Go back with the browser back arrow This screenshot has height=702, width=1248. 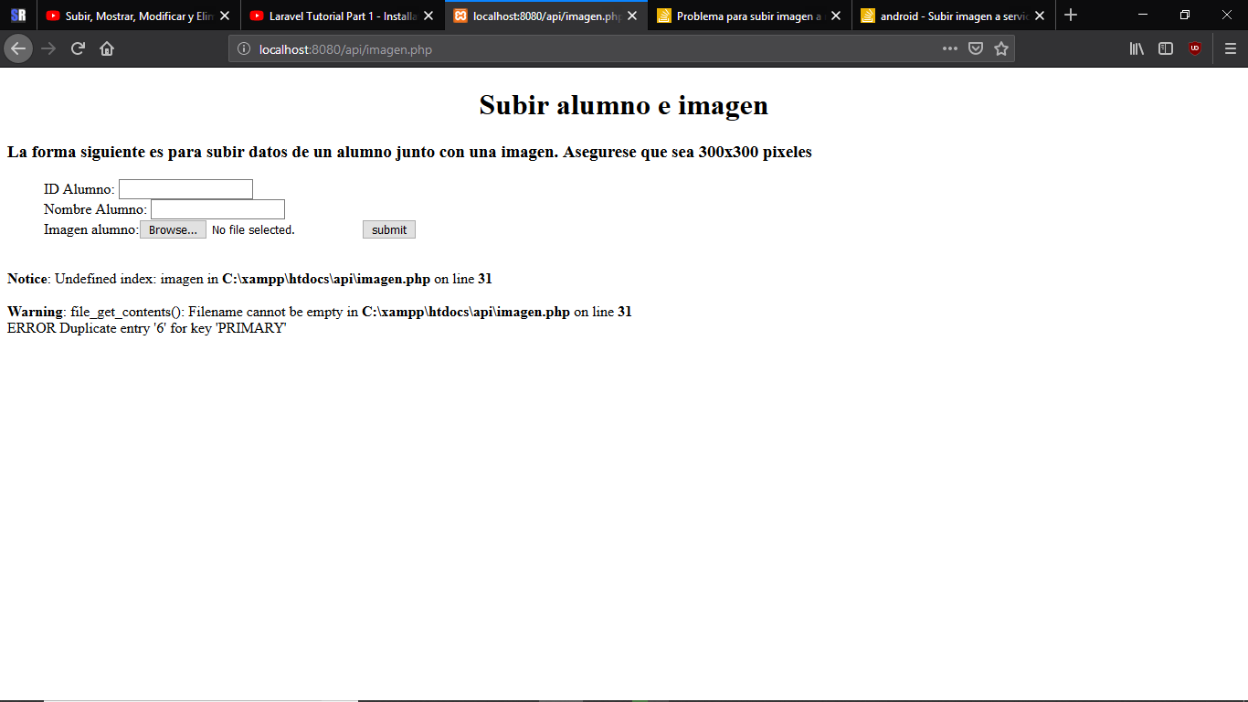pyautogui.click(x=18, y=48)
